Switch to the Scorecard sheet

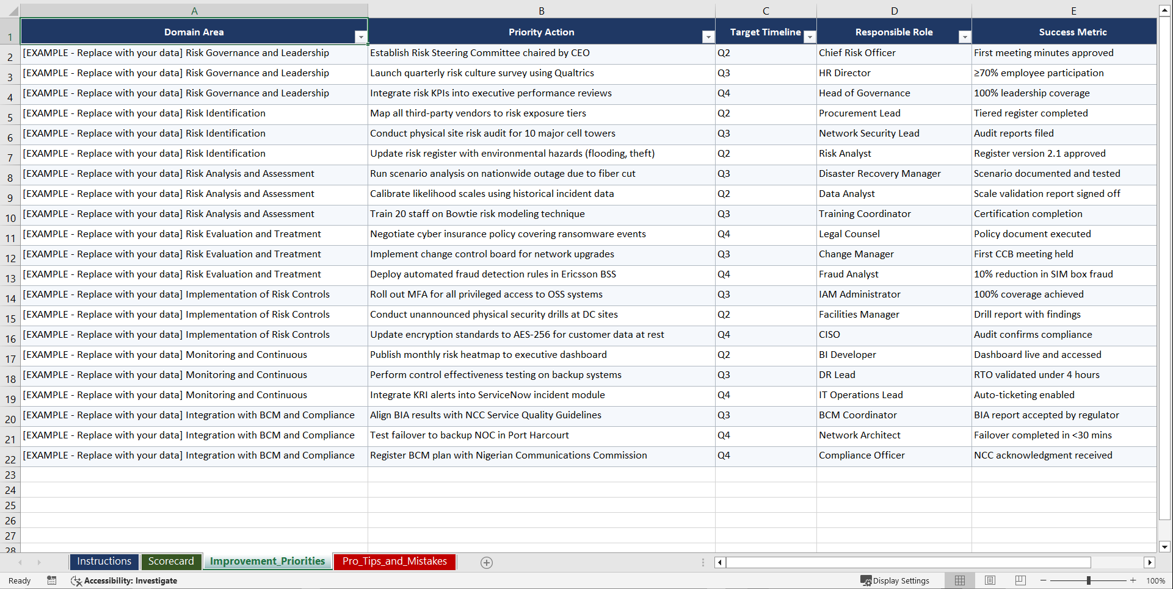171,562
